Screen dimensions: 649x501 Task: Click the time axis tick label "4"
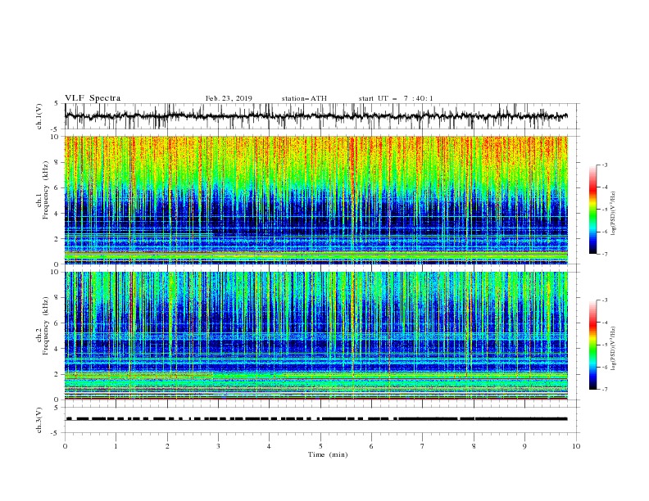click(x=269, y=446)
